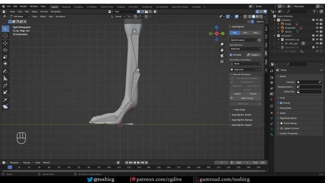Enable Show IK Directions checkbox
The image size is (325, 183).
(x=231, y=74)
